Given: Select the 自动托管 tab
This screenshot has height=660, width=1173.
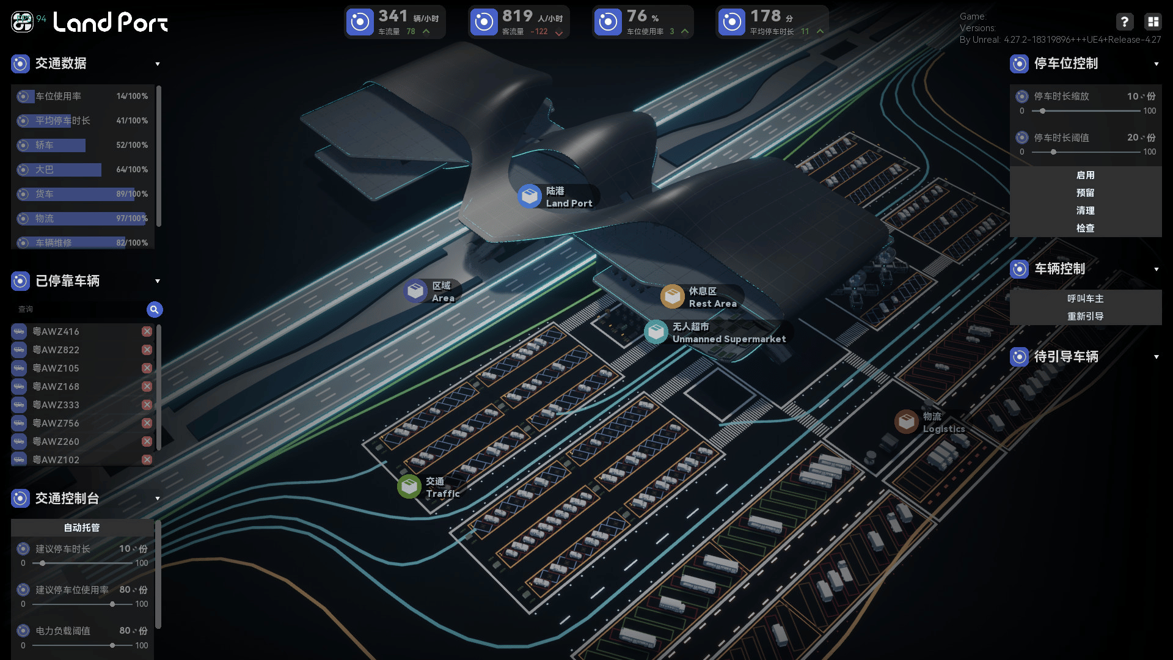Looking at the screenshot, I should pyautogui.click(x=82, y=527).
